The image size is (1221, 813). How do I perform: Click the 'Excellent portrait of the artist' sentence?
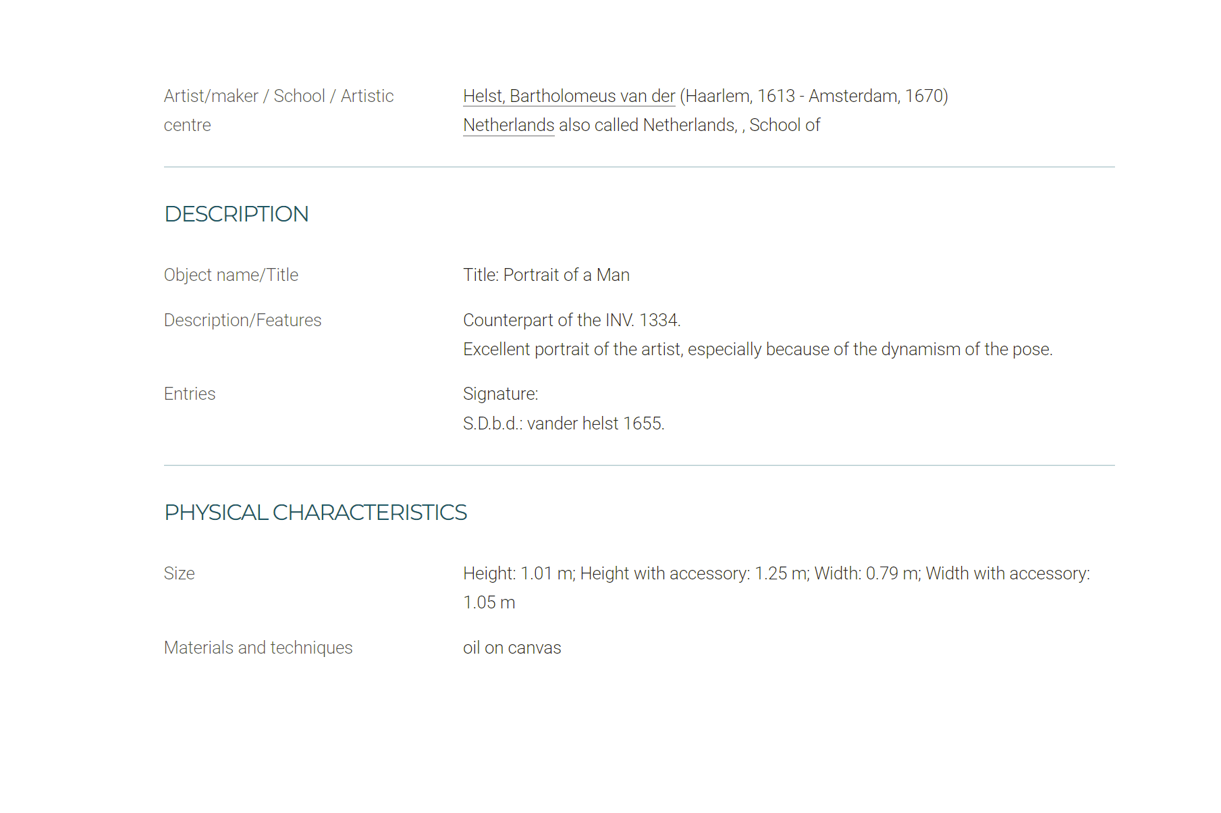[x=758, y=349]
